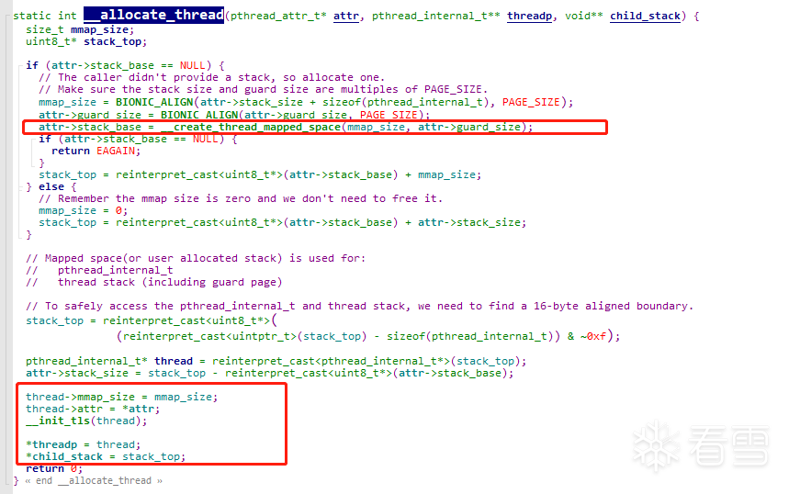Viewport: 789px width, 494px height.
Task: Click the underlined attr parameter
Action: 346,17
